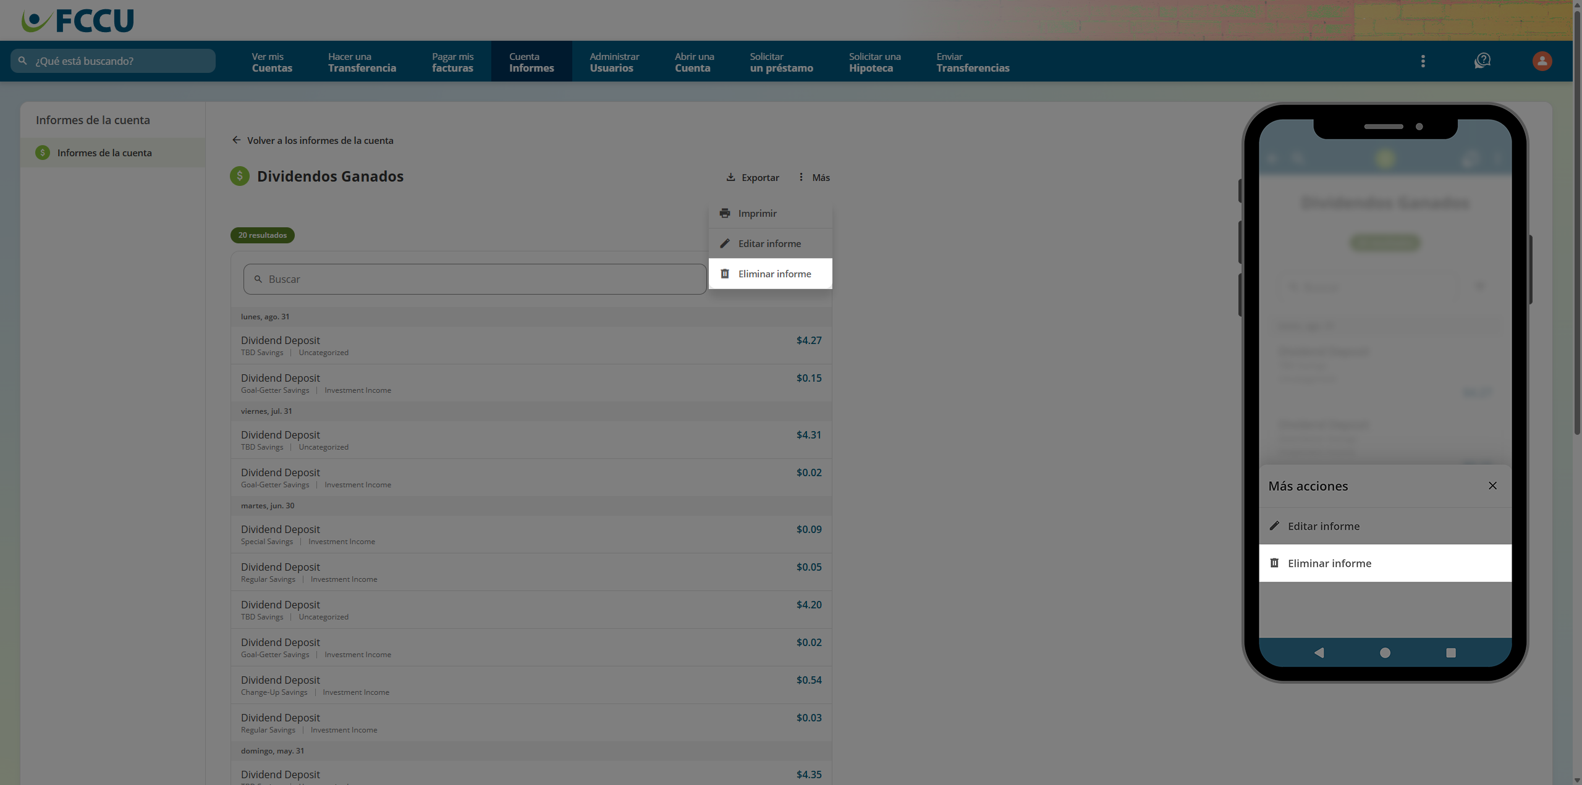The width and height of the screenshot is (1582, 785).
Task: Click trash icon in desktop dropdown
Action: [x=725, y=274]
